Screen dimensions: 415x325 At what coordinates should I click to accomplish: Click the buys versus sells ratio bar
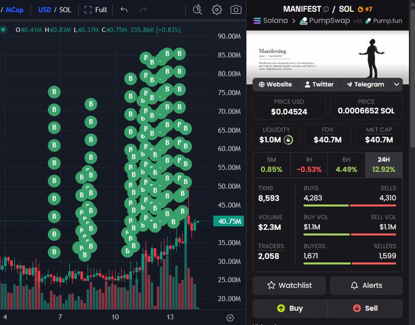click(350, 205)
